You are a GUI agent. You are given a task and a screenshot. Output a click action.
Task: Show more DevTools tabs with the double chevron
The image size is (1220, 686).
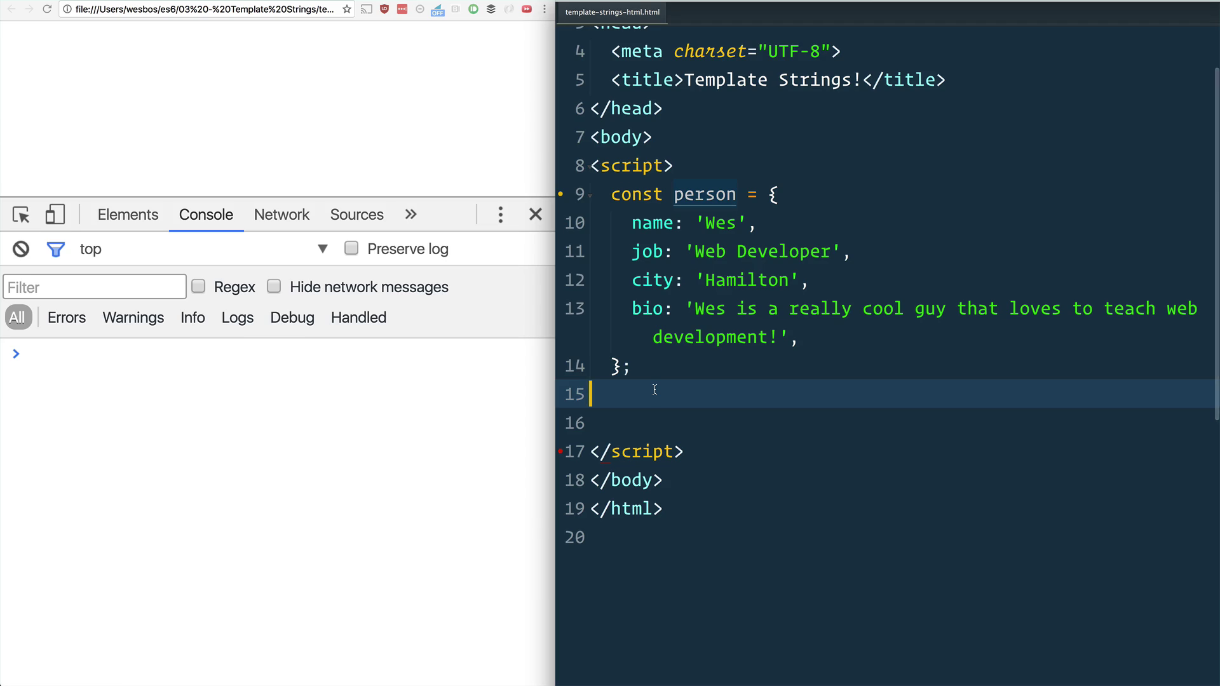411,215
